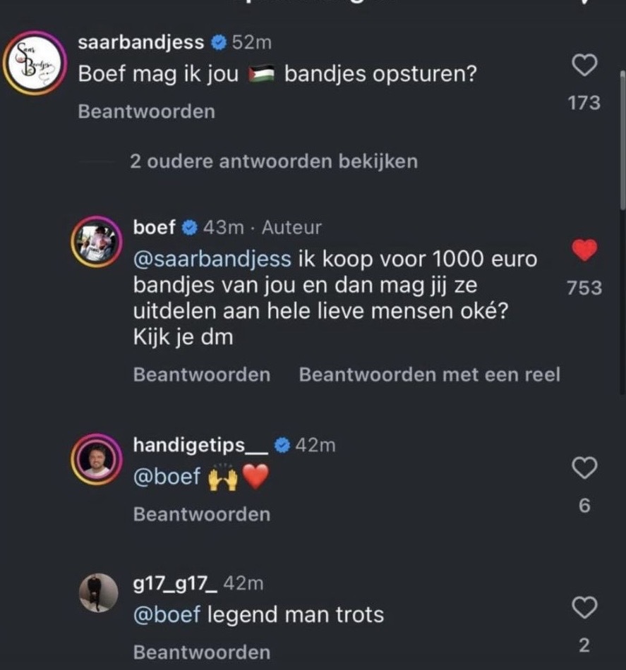Like the g17_g17_ comment
The height and width of the screenshot is (670, 626).
coord(584,607)
